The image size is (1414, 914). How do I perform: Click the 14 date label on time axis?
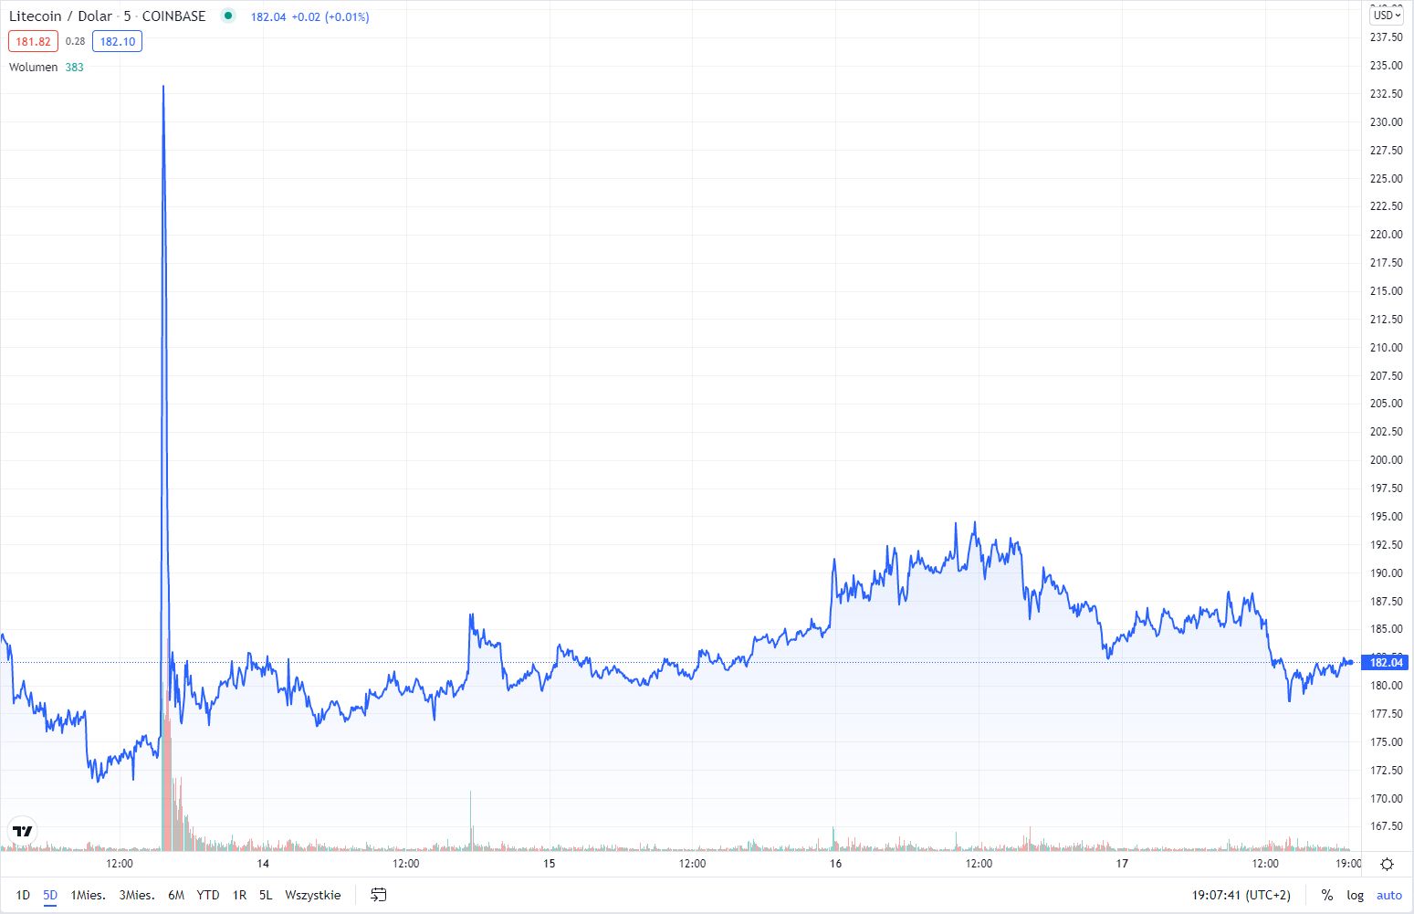pyautogui.click(x=263, y=864)
